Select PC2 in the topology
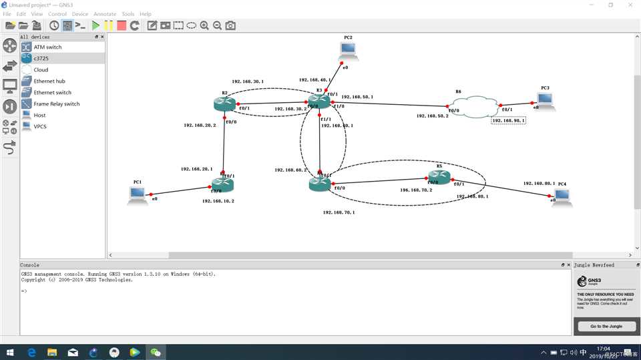The image size is (641, 360). click(349, 51)
